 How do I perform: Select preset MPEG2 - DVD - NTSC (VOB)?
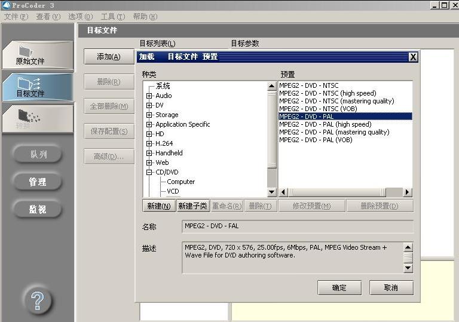[318, 109]
